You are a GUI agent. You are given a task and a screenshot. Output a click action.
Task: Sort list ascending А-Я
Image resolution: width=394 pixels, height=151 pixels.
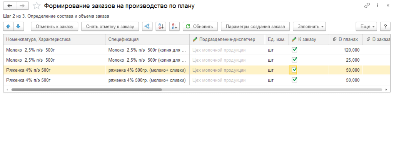[161, 26]
